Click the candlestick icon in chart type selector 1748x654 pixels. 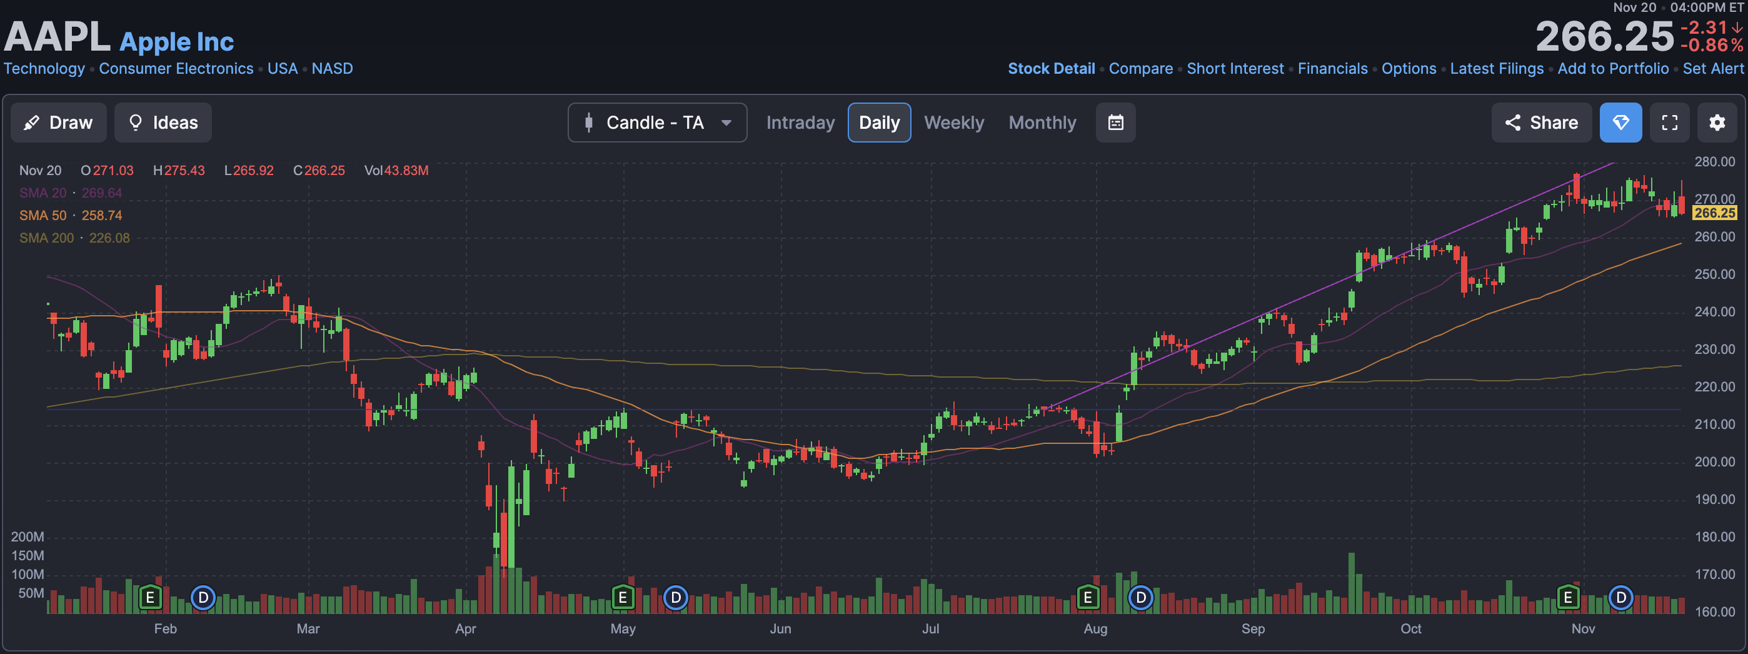[x=588, y=123]
